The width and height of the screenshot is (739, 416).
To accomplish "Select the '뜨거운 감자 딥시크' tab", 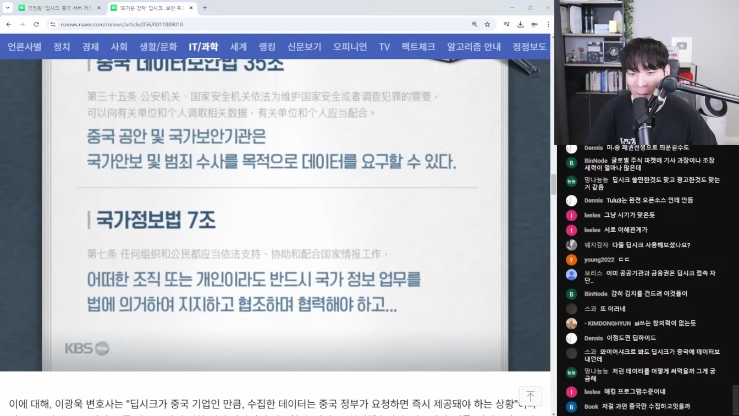I will pyautogui.click(x=152, y=8).
